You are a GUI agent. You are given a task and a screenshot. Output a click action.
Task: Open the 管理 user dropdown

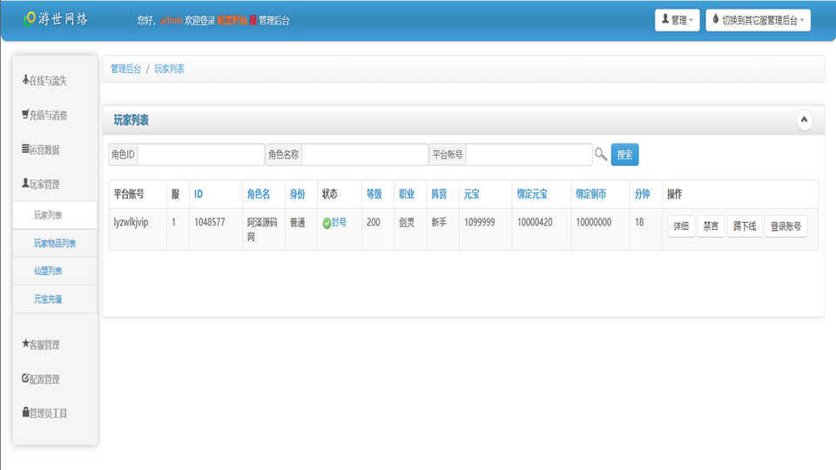(x=678, y=20)
